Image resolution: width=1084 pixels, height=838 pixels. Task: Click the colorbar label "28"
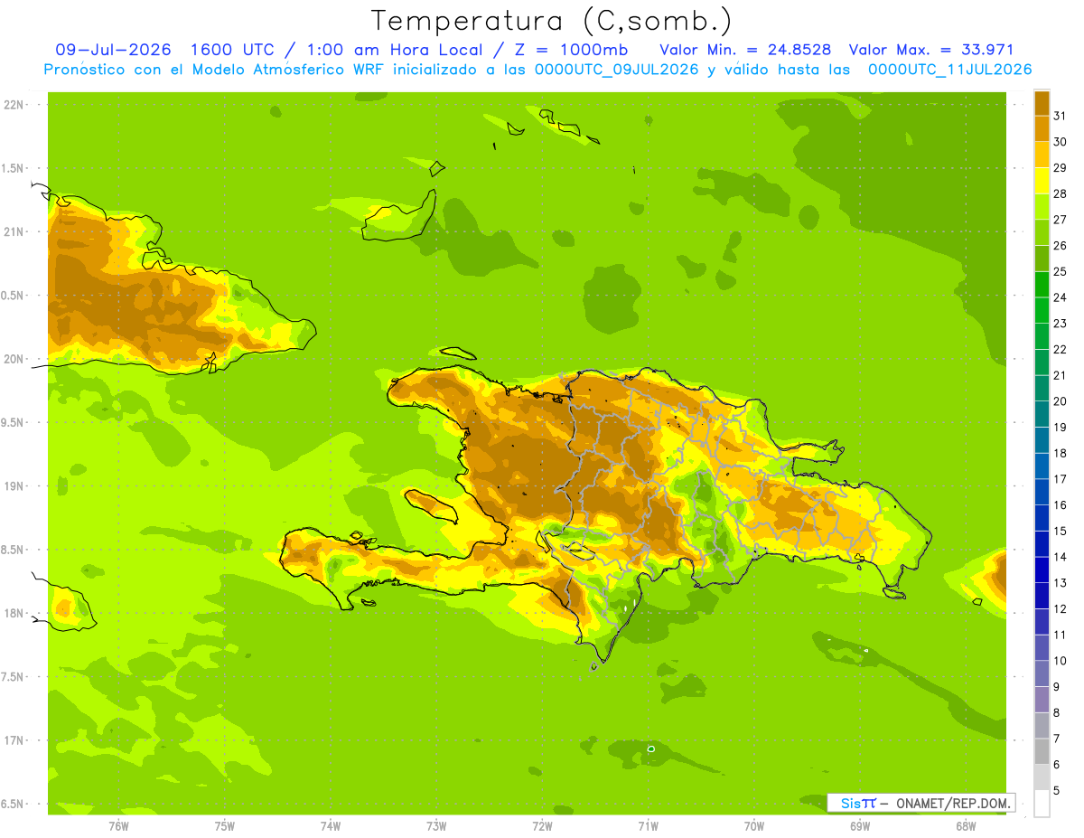[1060, 193]
